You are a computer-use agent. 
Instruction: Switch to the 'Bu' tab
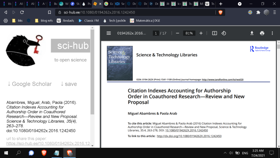[x=53, y=4]
